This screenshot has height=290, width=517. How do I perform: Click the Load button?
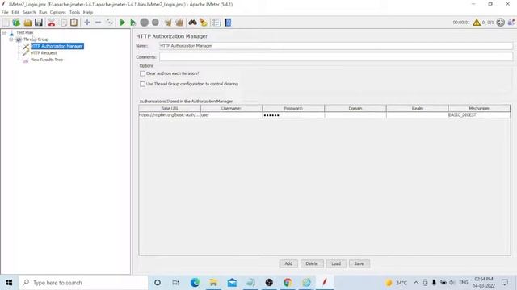pos(336,263)
